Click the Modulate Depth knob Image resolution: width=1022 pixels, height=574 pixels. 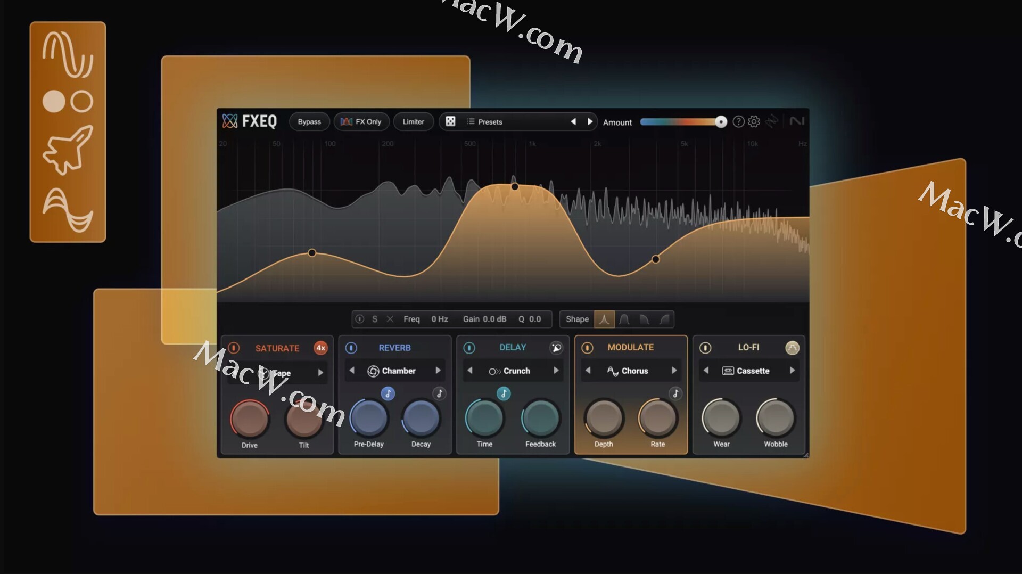[x=604, y=418]
